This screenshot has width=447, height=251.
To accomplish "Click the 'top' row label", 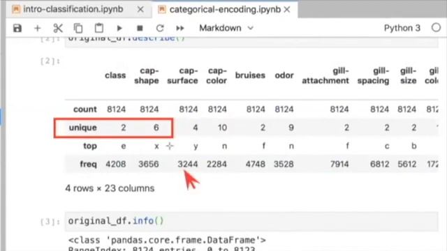I will (x=90, y=146).
